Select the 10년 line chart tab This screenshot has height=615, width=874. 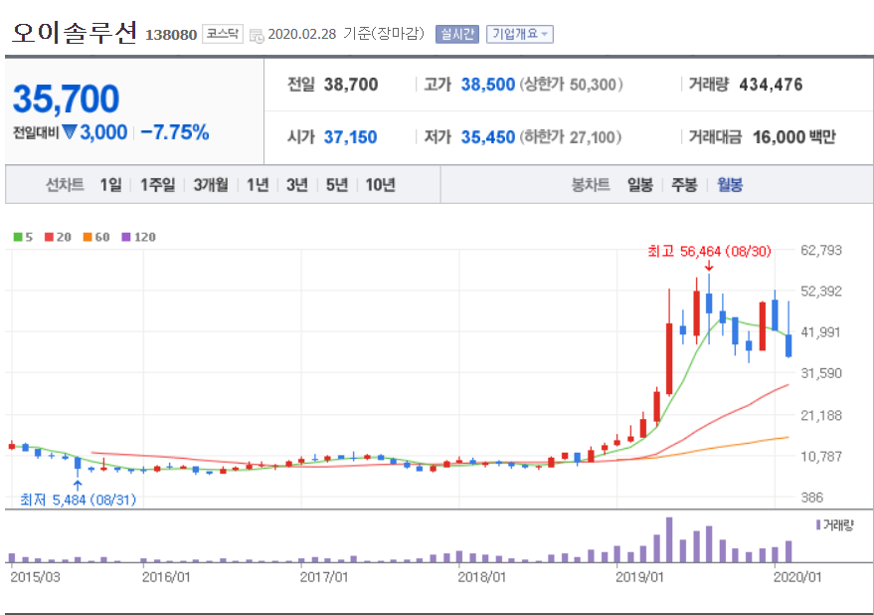coord(380,185)
